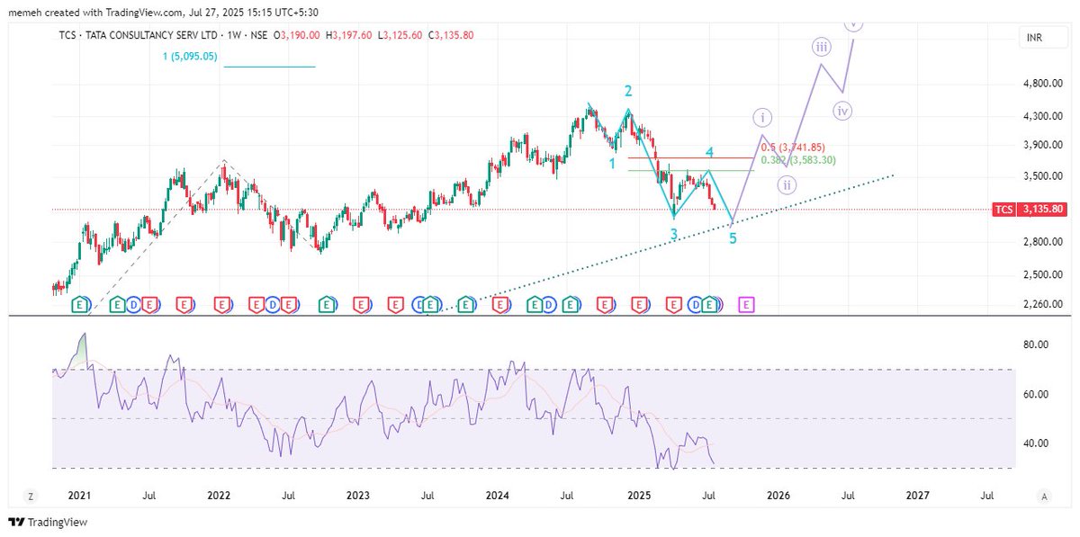Click the red E earnings marker above the 2024 label
This screenshot has height=537, width=1080.
coord(499,306)
